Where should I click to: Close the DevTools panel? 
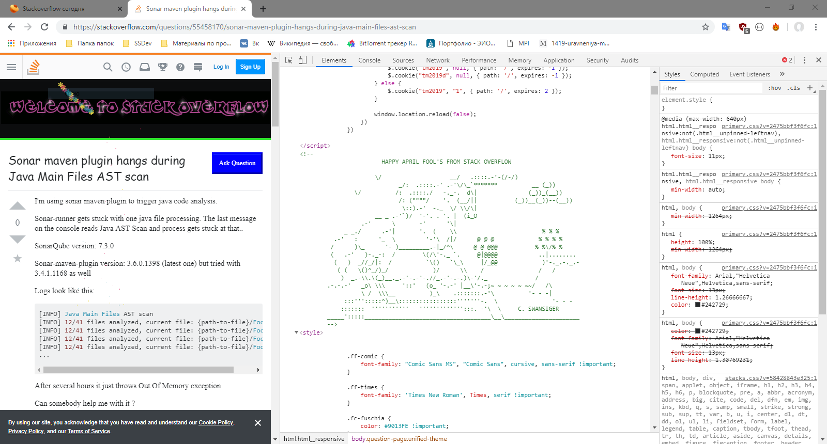(x=819, y=60)
